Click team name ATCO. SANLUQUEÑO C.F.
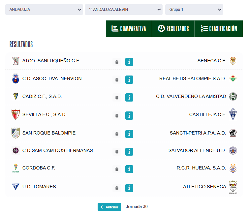This screenshot has height=213, width=248. (x=51, y=61)
